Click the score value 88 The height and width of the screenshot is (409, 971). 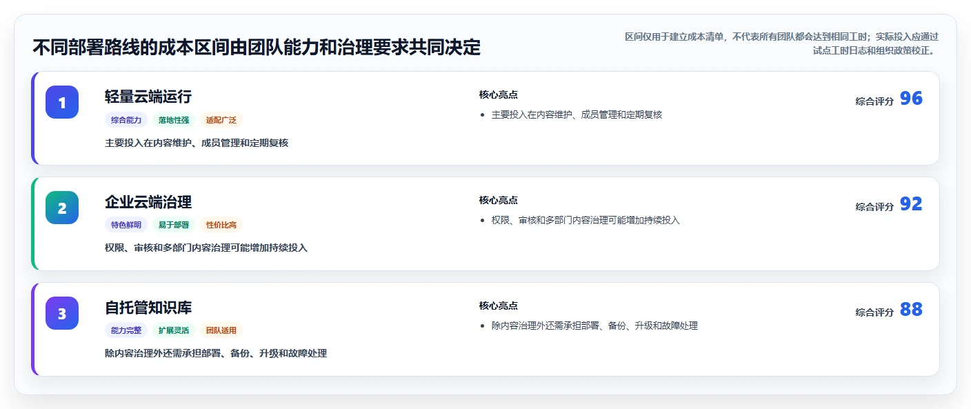pyautogui.click(x=911, y=310)
